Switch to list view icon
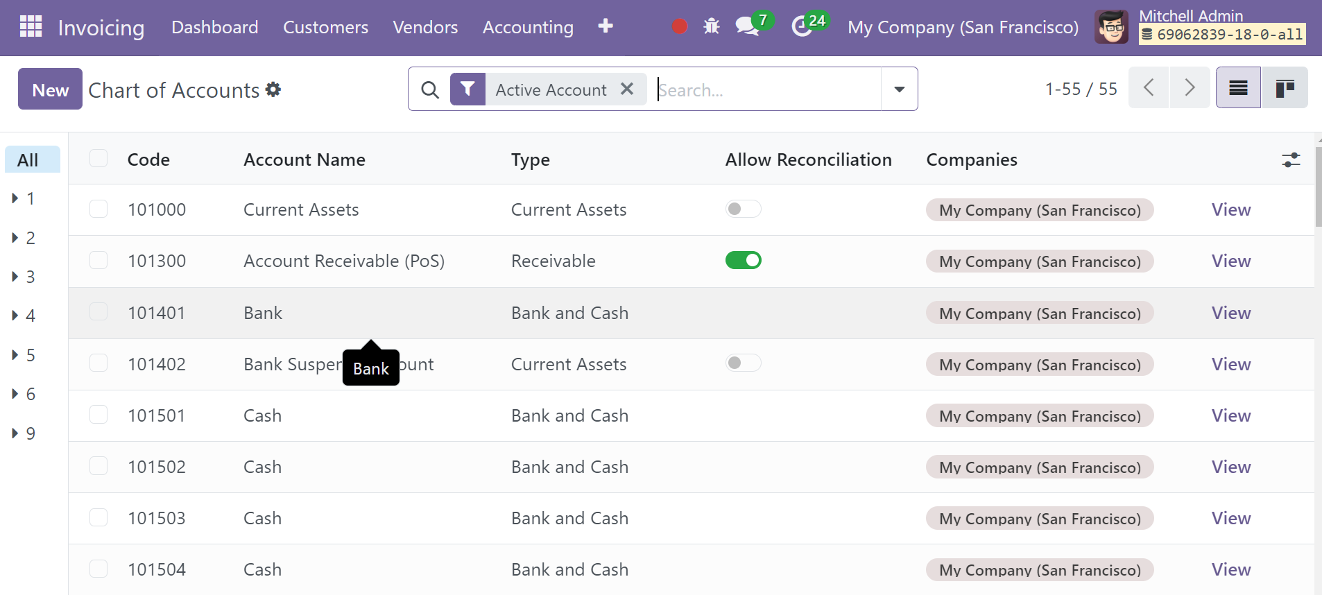This screenshot has width=1322, height=595. (x=1238, y=87)
